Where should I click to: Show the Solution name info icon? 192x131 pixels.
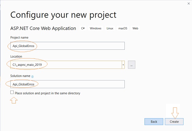(33, 77)
